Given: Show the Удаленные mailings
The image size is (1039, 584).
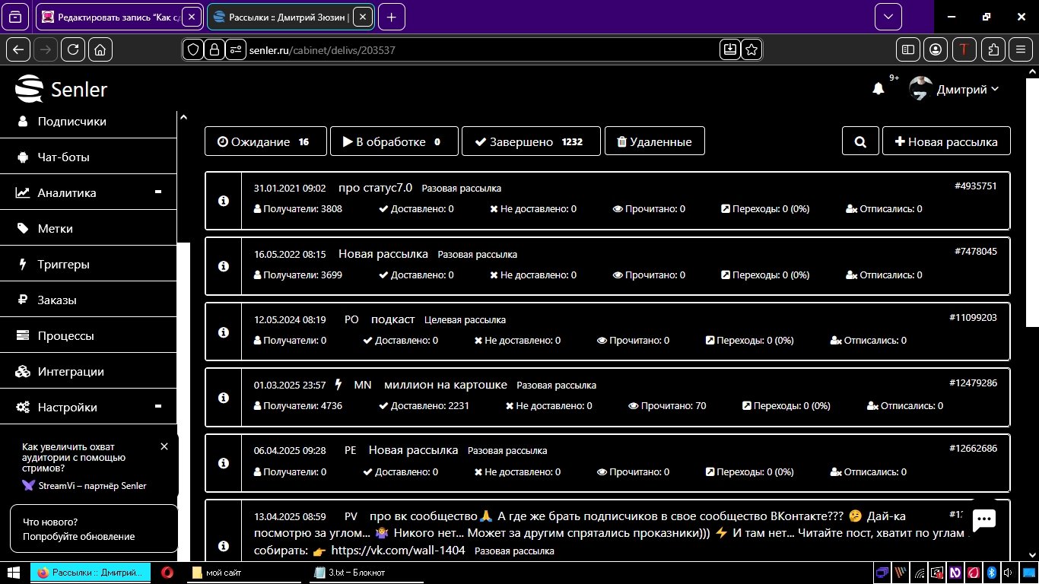Looking at the screenshot, I should click(x=654, y=141).
